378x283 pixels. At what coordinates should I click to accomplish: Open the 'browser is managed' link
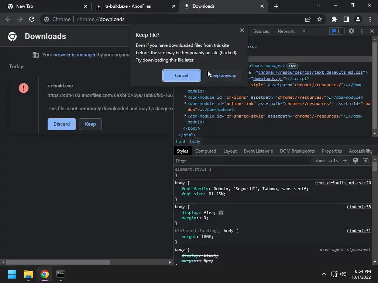[x=75, y=55]
